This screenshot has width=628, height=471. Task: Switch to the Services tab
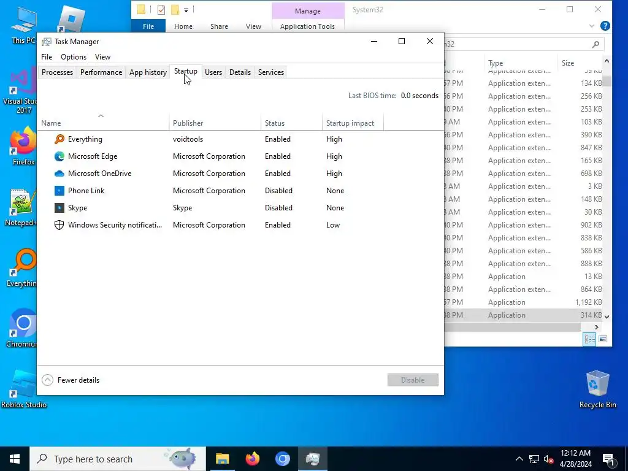click(271, 72)
